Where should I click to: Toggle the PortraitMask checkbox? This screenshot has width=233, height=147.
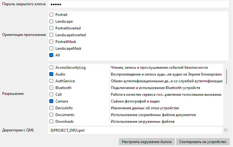(x=51, y=42)
